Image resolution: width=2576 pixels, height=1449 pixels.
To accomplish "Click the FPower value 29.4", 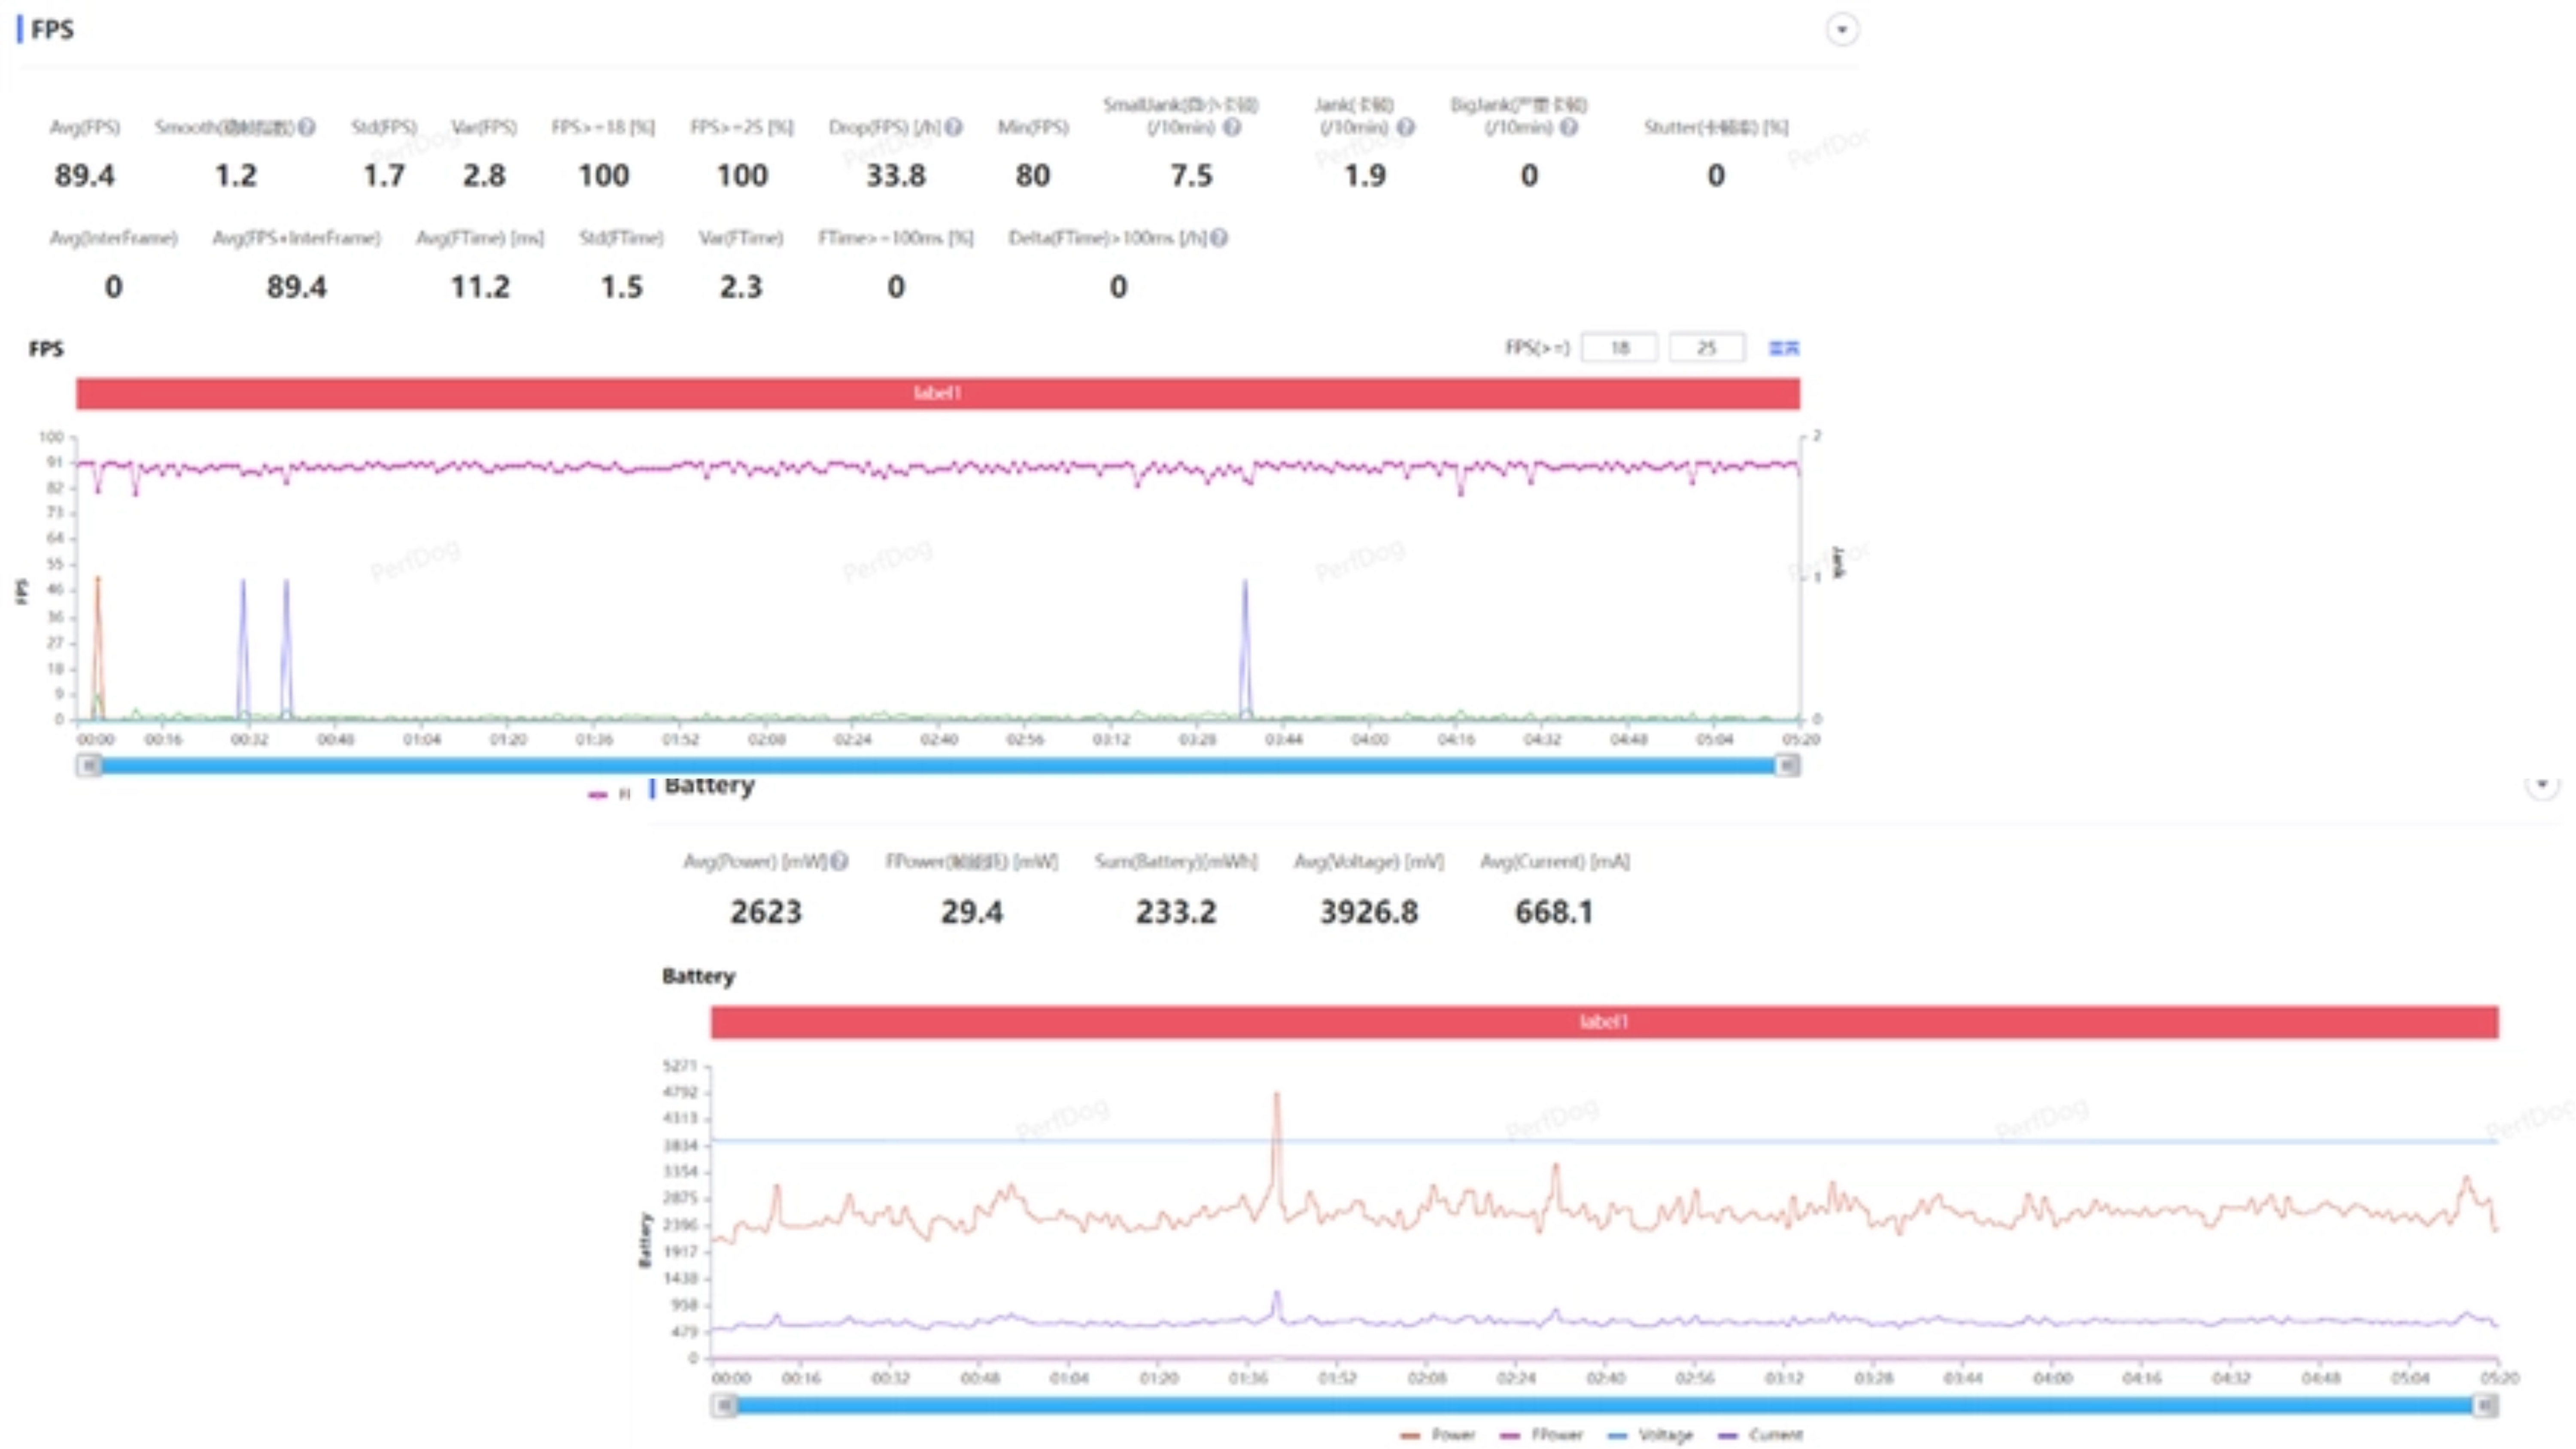I will point(972,912).
